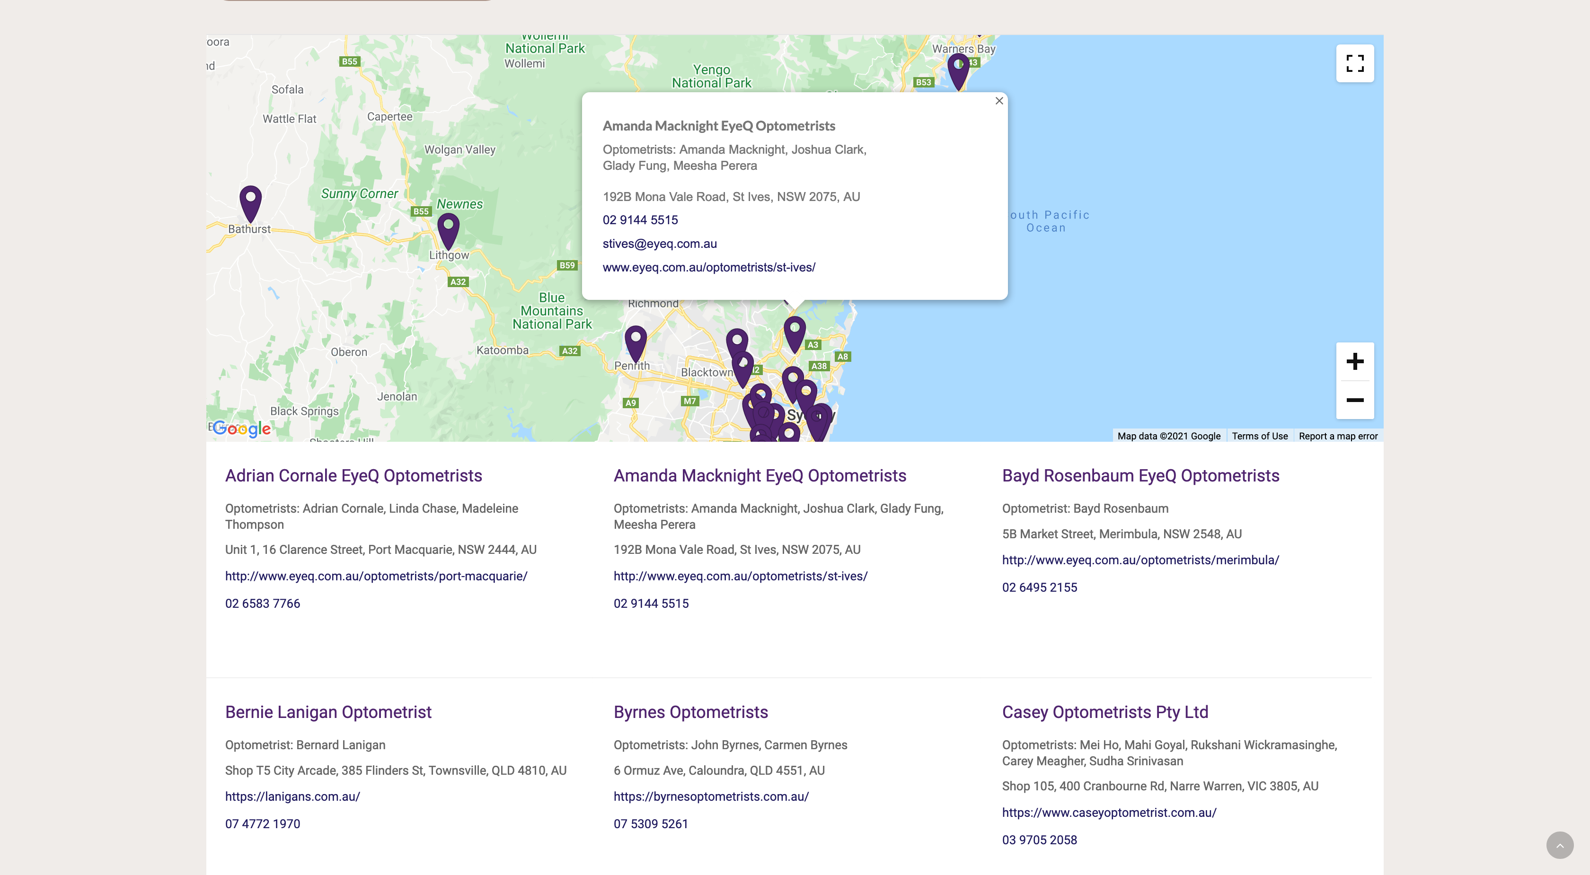Call Port Macquarie number 02 6583 7766
Image resolution: width=1590 pixels, height=875 pixels.
point(262,604)
